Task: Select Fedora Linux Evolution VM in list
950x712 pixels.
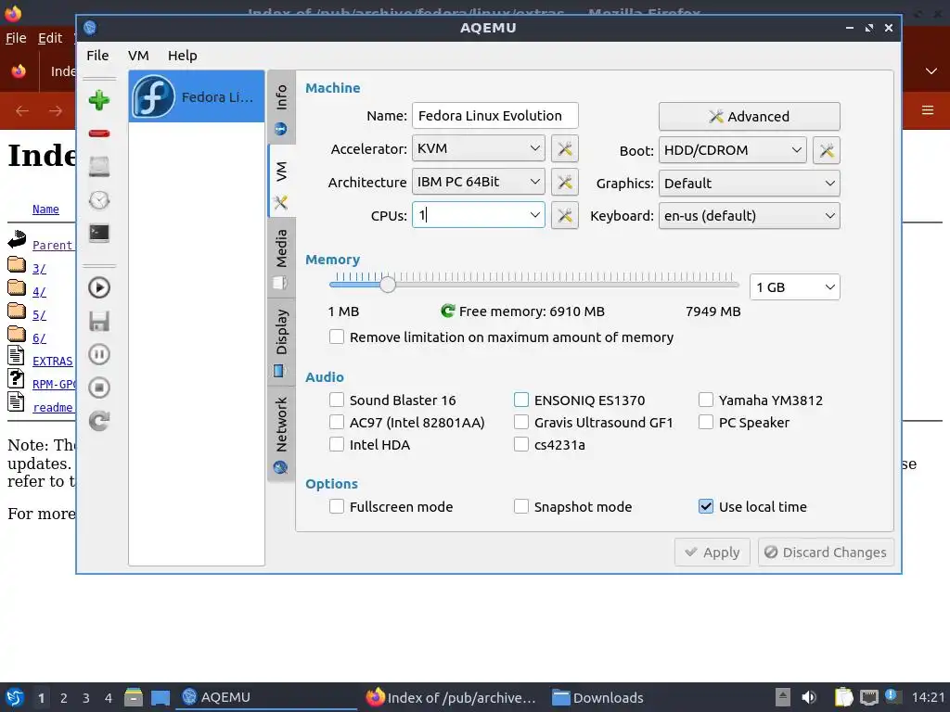Action: 197,96
